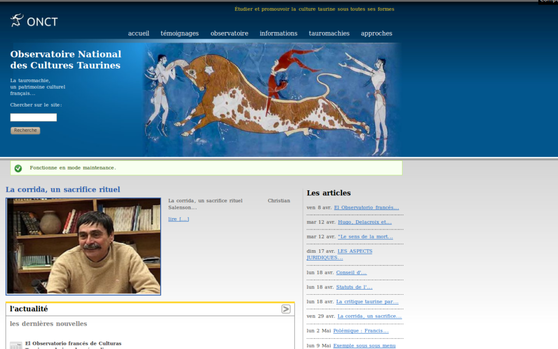Viewport: 558px width, 349px height.
Task: Open the témoignages menu
Action: pyautogui.click(x=179, y=33)
